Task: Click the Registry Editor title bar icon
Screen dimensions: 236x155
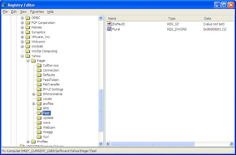Action: [4, 5]
